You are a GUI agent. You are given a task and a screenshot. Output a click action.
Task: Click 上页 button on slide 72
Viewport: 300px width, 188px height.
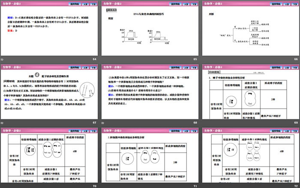(287, 131)
